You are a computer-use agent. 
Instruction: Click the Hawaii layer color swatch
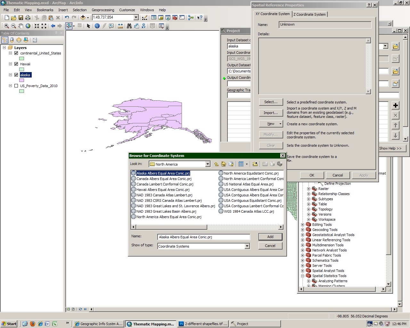click(21, 70)
